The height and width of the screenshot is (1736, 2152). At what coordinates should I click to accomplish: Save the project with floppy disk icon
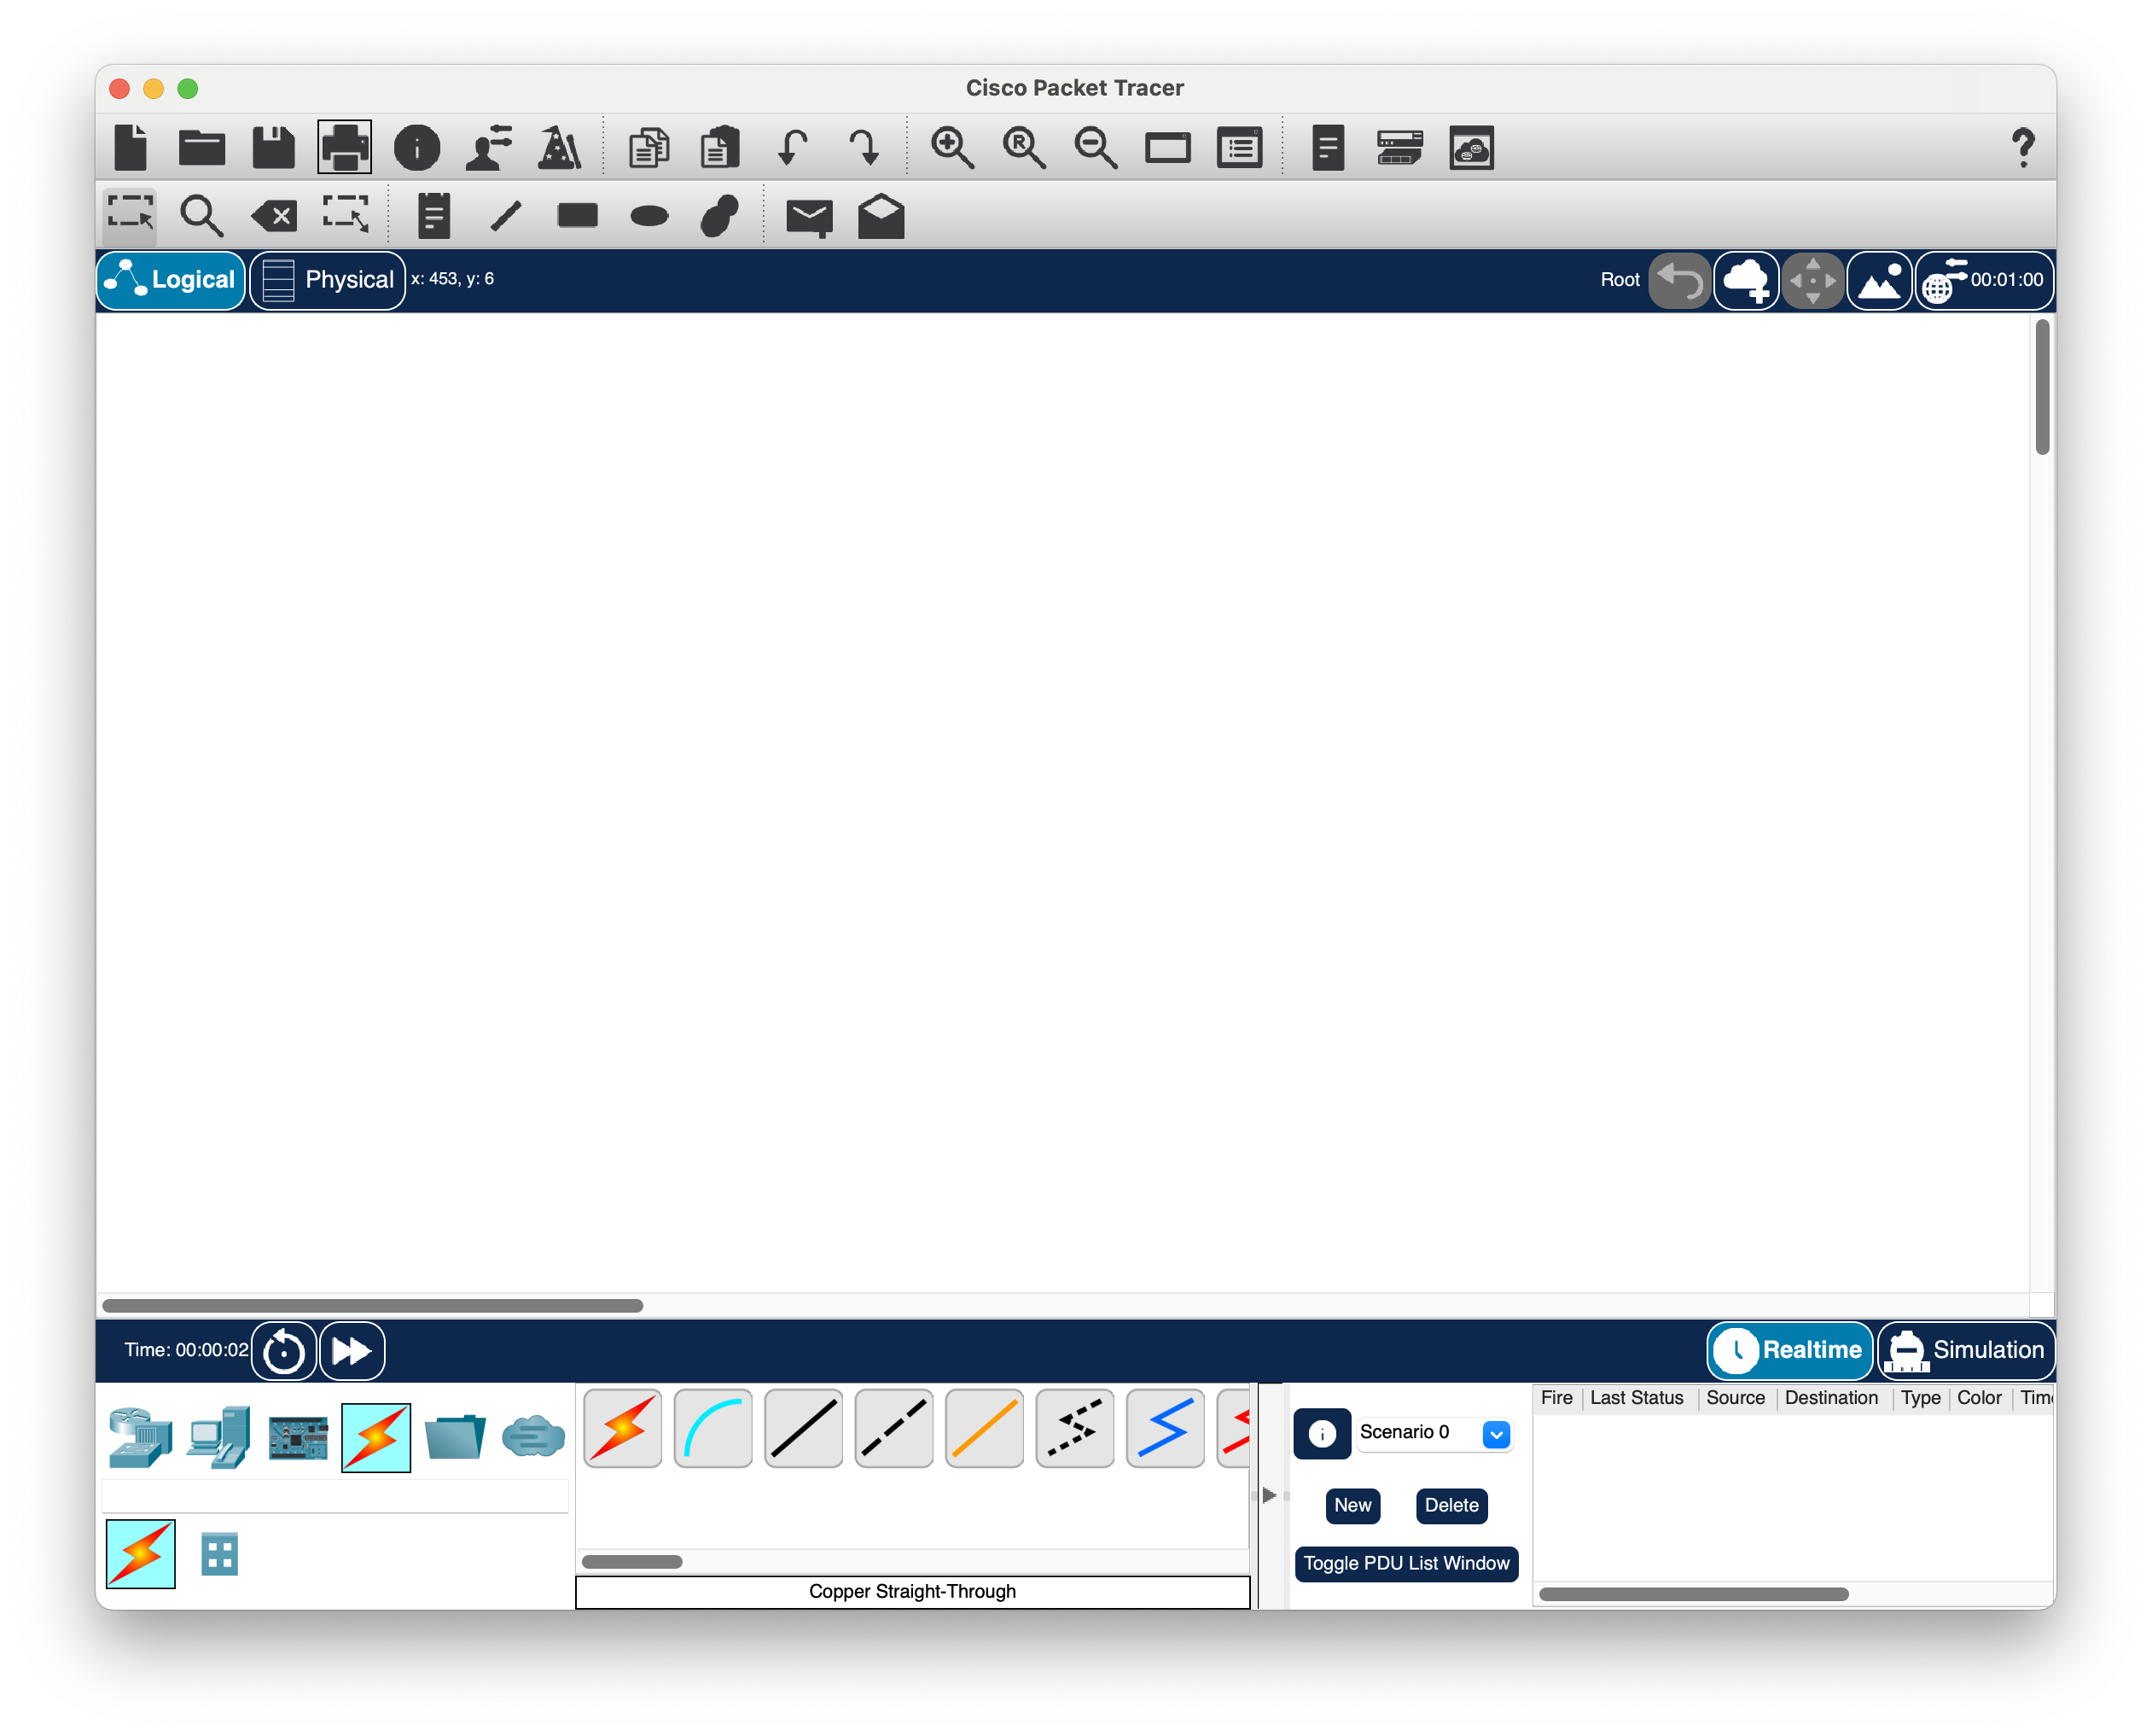pyautogui.click(x=273, y=148)
